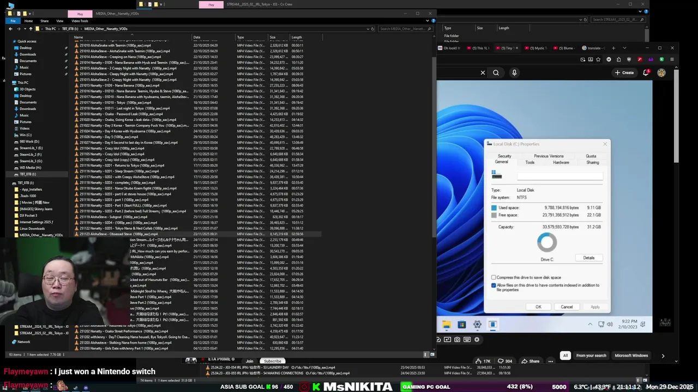Open a new browser tab with the plus button
The height and width of the screenshot is (392, 698).
(613, 48)
